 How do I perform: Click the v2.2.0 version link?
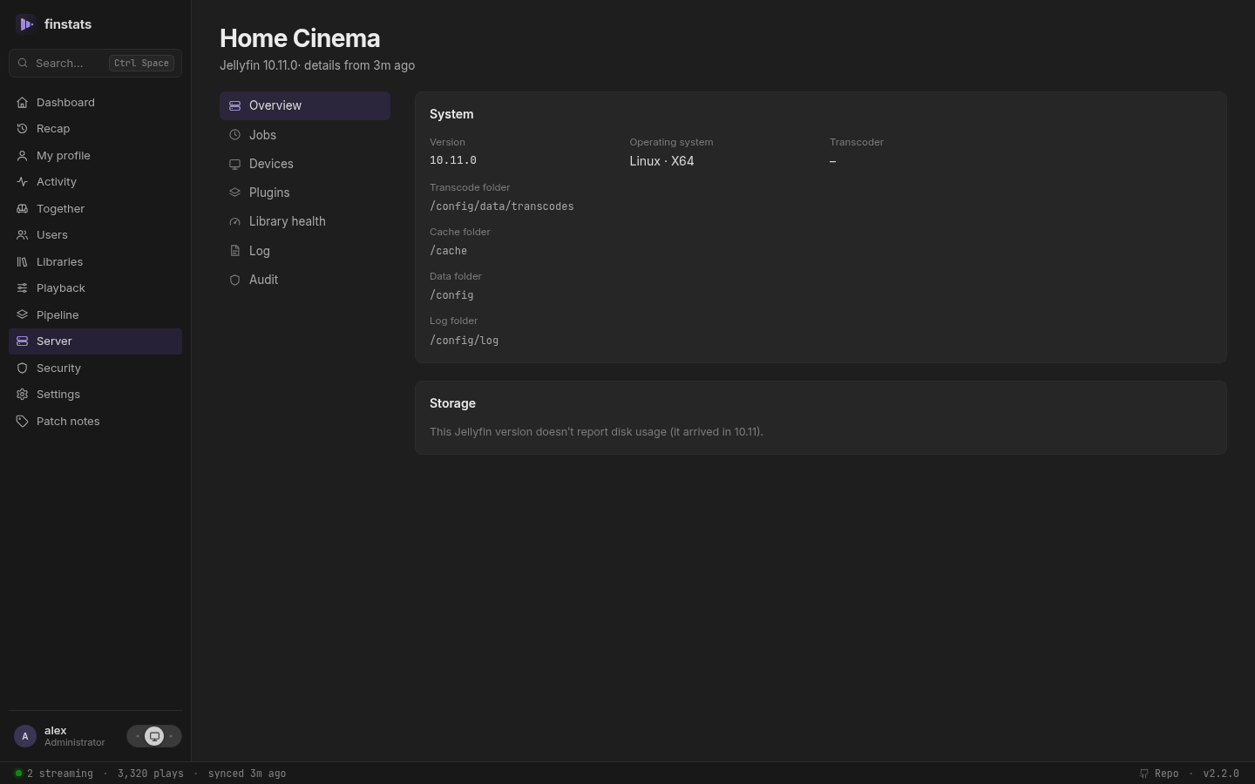click(1221, 774)
